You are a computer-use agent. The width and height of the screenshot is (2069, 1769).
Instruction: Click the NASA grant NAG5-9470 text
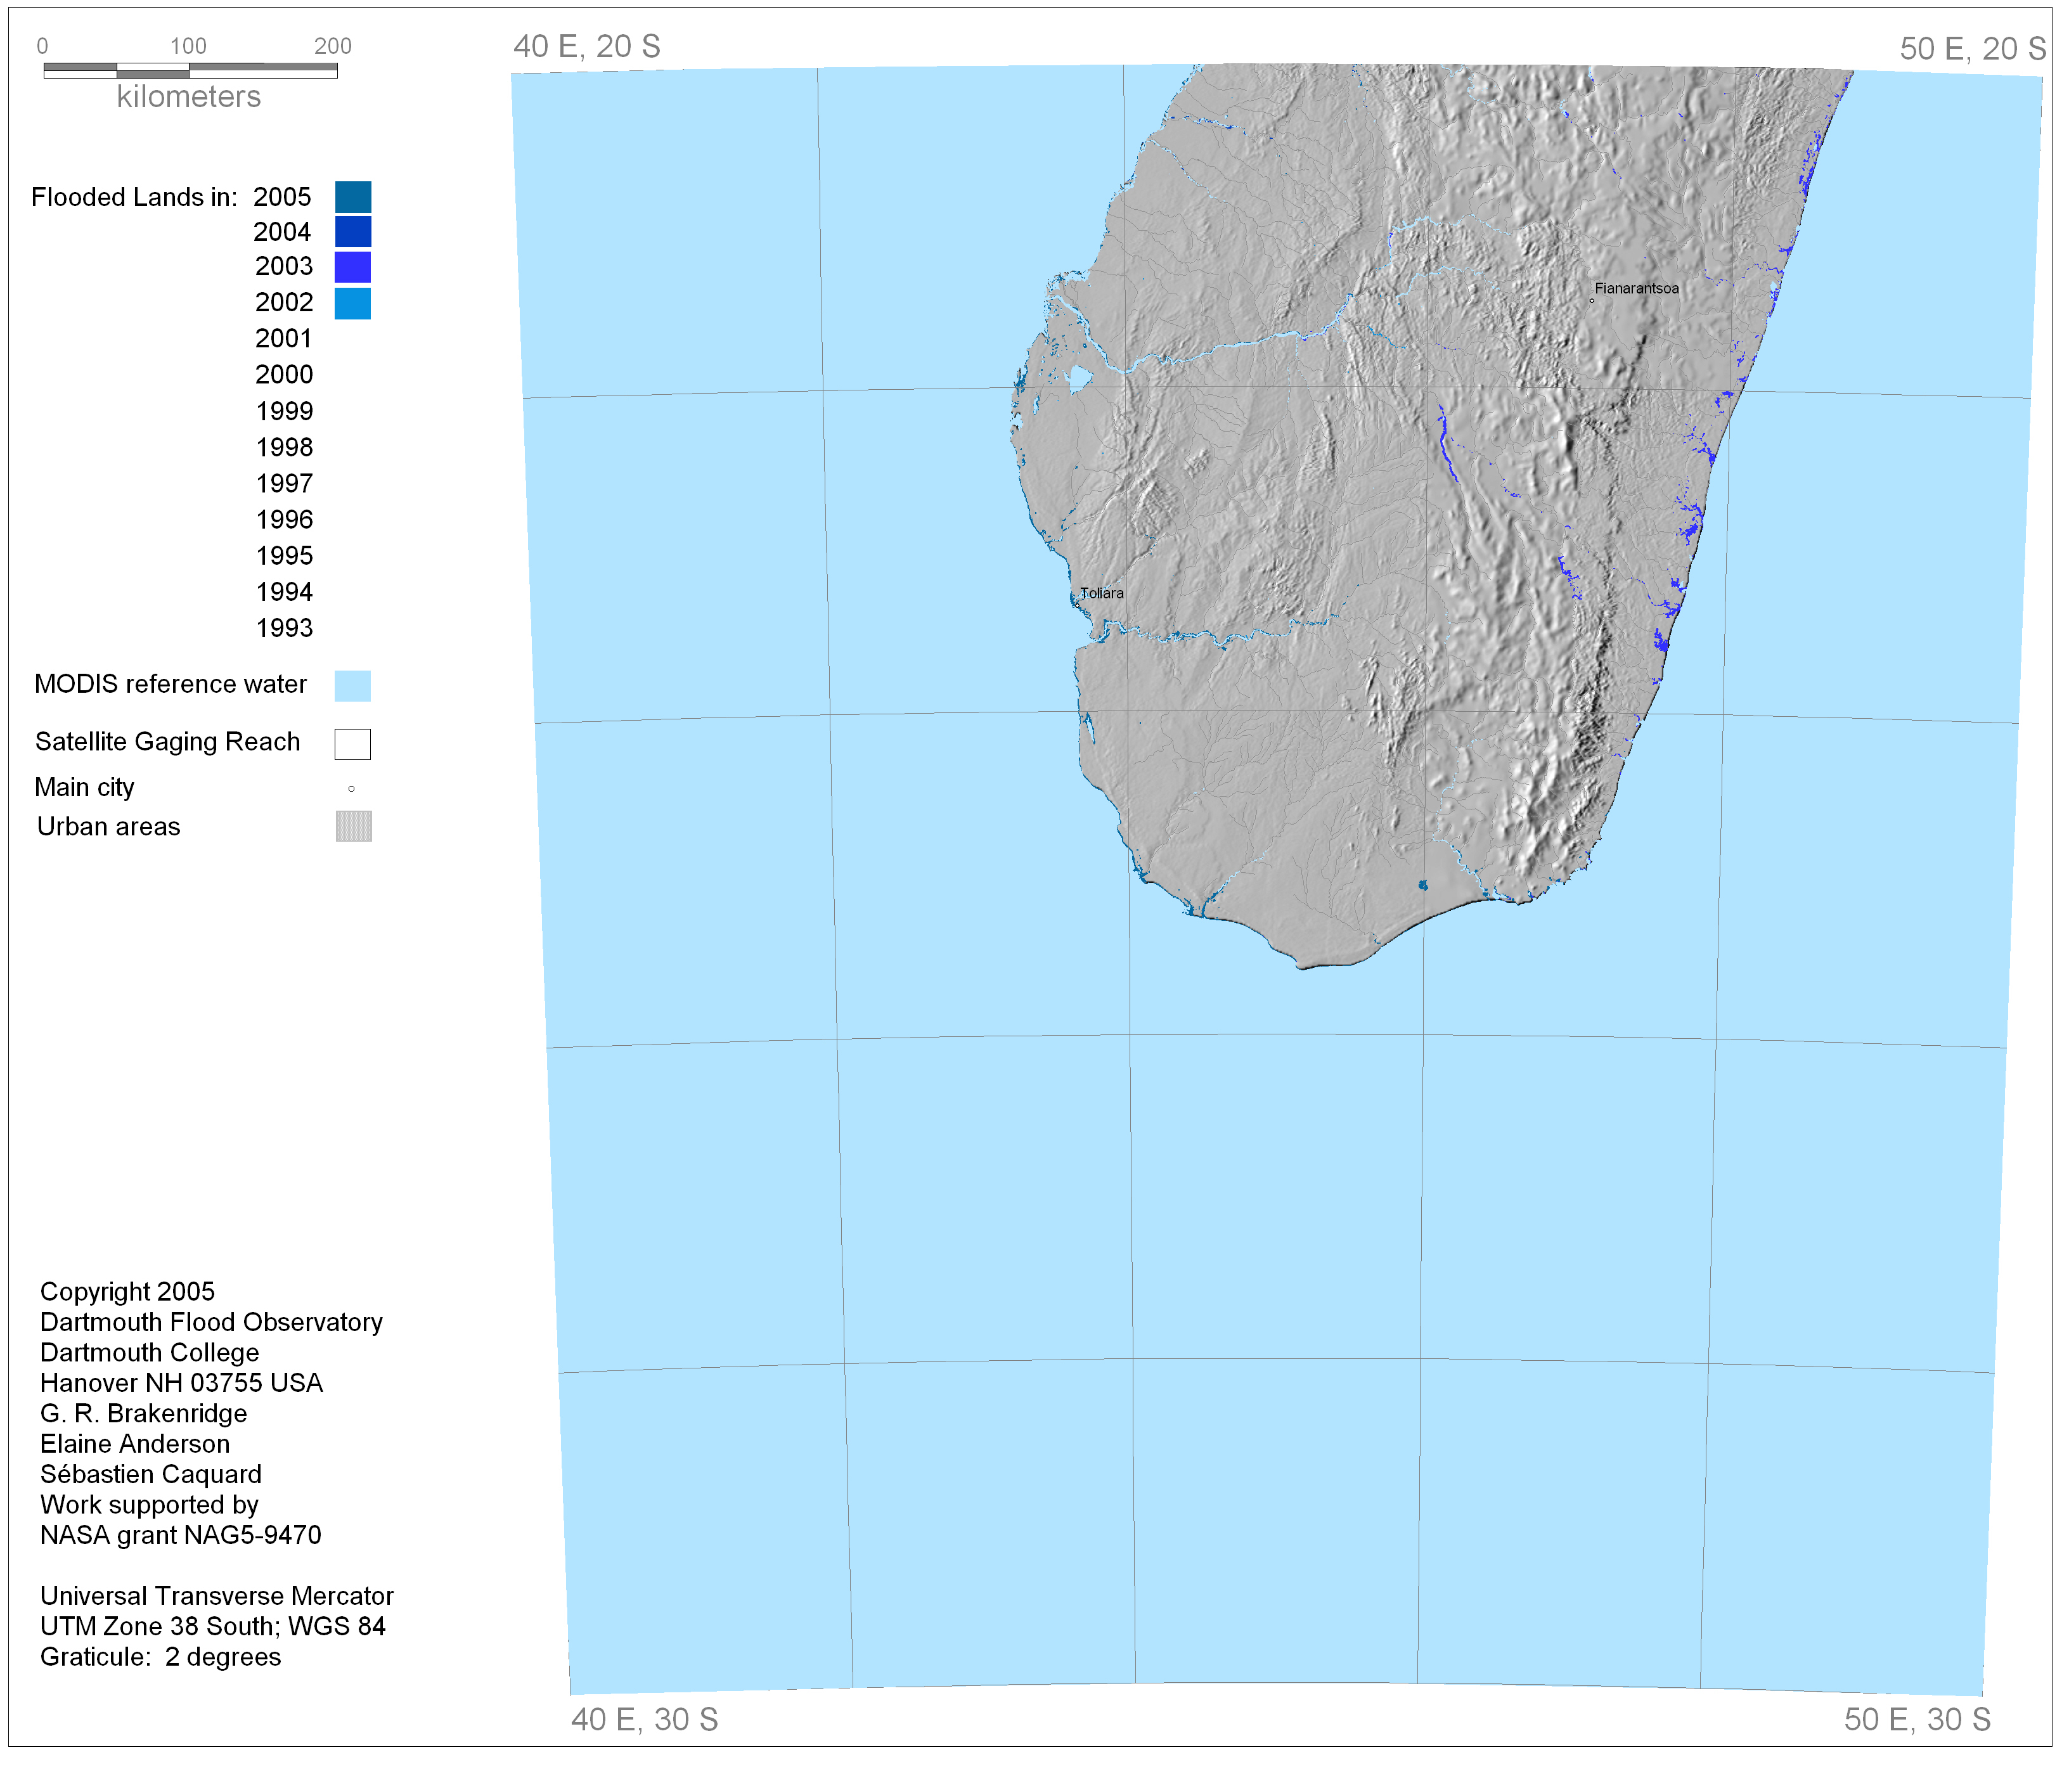tap(181, 1534)
